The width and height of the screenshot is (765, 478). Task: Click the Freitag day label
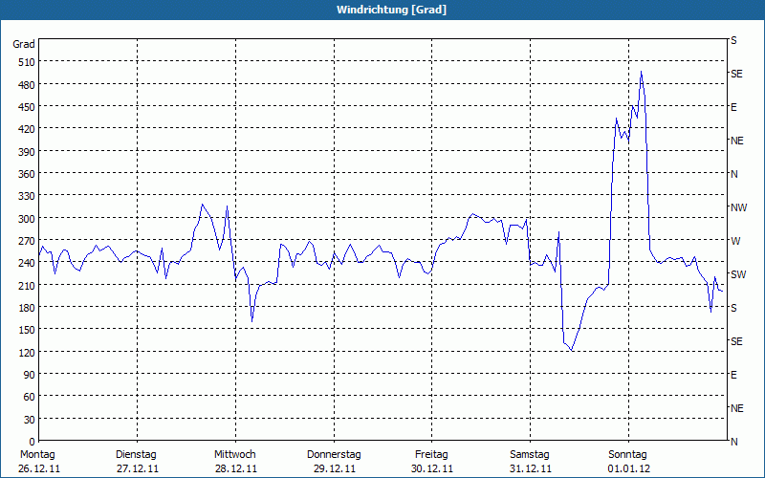(431, 455)
